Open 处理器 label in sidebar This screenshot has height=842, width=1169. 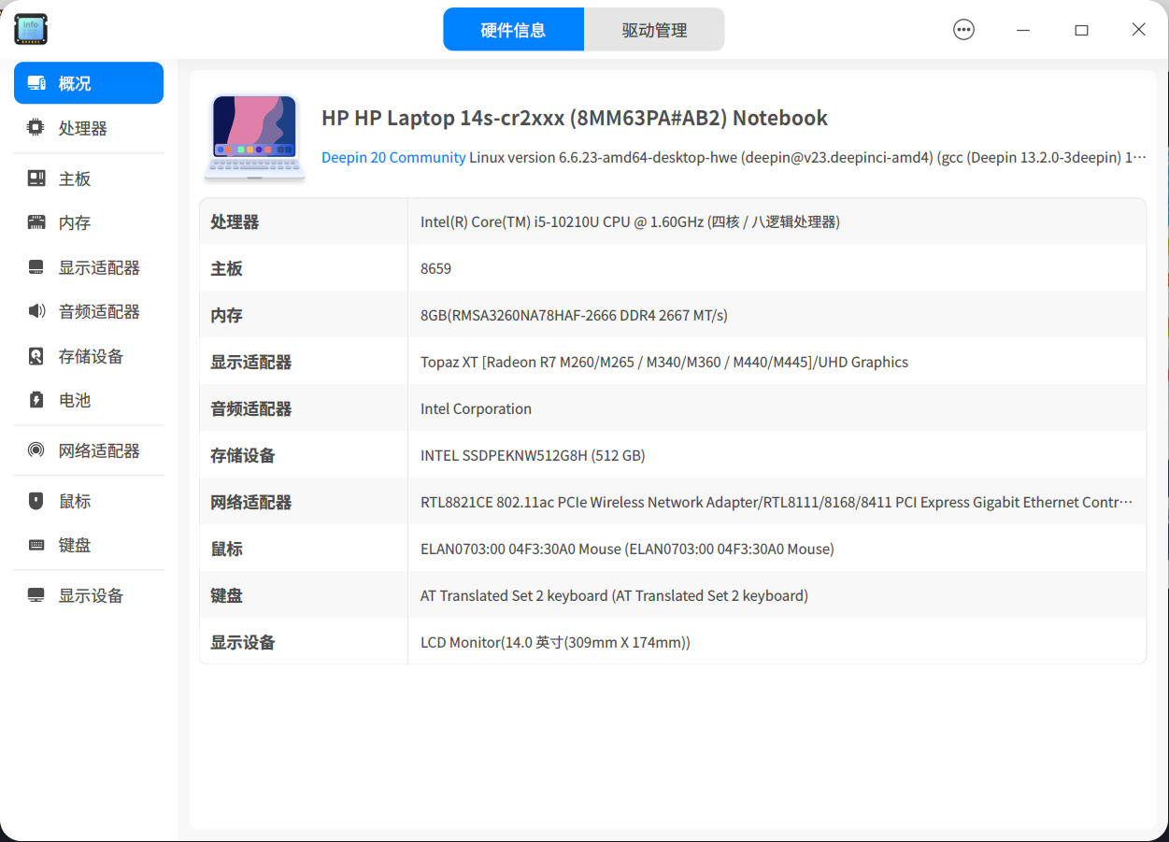point(83,128)
